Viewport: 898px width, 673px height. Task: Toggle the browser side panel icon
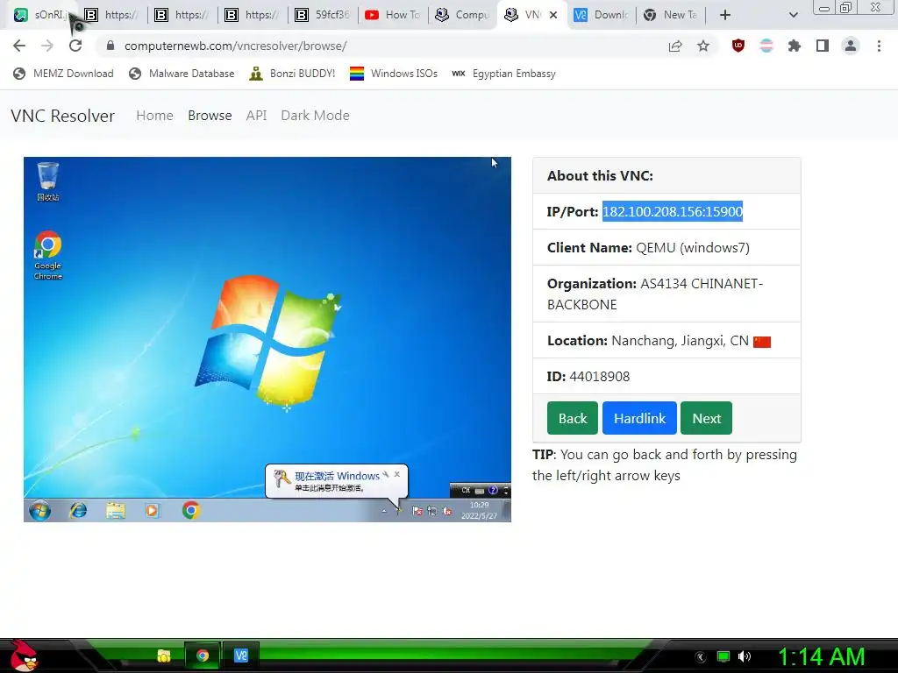[x=823, y=46]
